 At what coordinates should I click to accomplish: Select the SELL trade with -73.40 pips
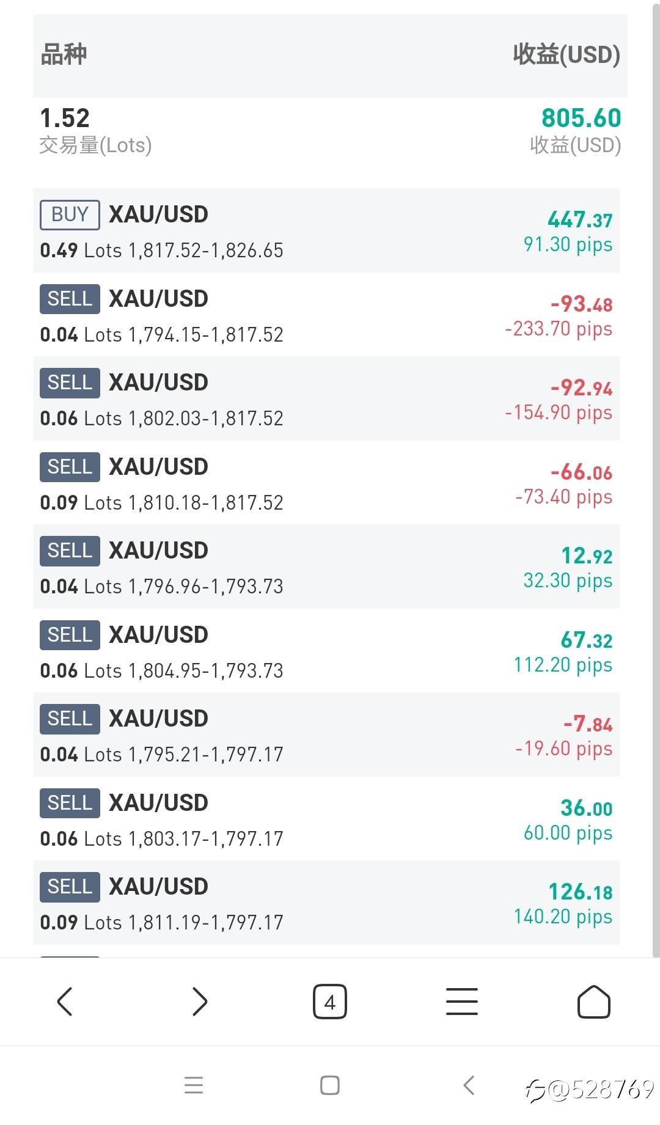326,483
